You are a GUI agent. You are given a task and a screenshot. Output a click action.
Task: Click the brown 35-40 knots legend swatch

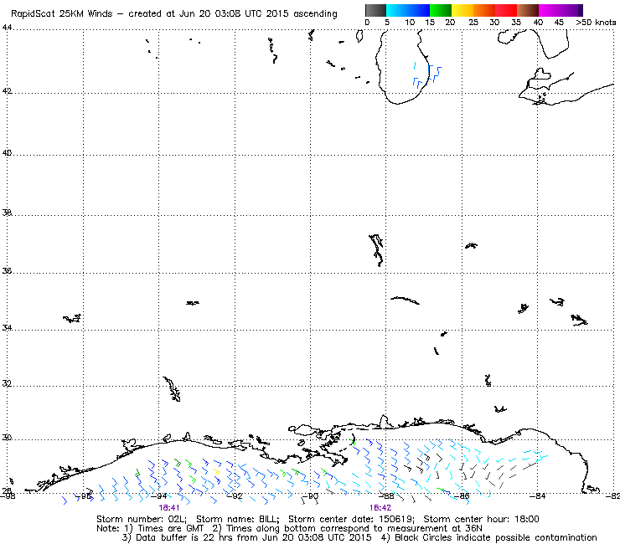528,10
